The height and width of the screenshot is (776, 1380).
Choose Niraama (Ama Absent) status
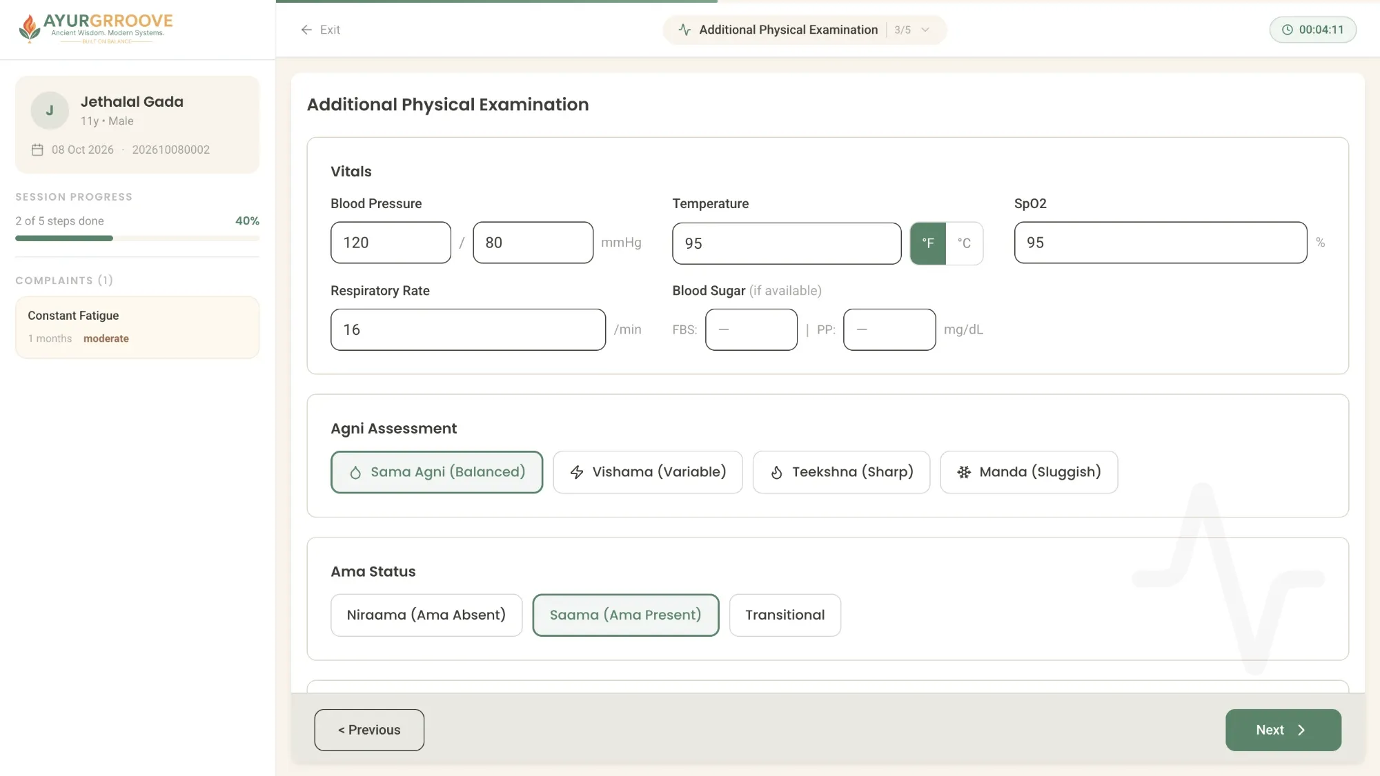426,615
